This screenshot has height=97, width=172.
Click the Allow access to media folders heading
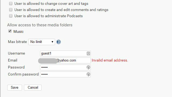(x=40, y=25)
